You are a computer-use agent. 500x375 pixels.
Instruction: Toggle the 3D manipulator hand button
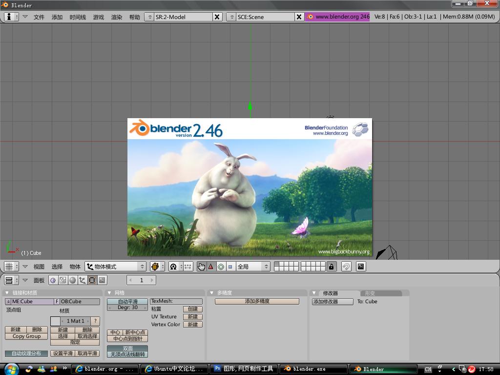(x=201, y=267)
